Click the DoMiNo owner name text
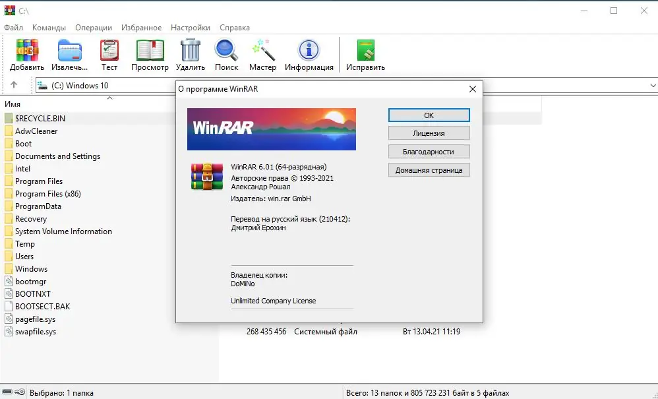The image size is (658, 399). click(243, 284)
